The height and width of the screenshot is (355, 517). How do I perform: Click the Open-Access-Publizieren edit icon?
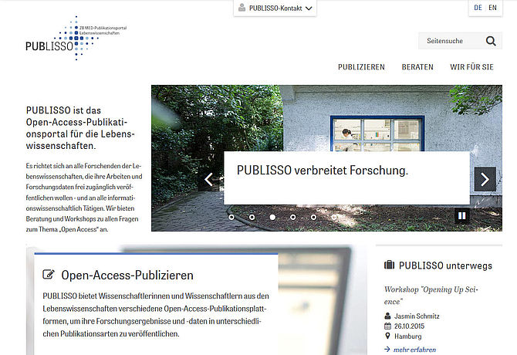49,275
